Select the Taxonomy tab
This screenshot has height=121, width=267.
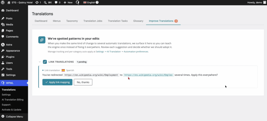point(72,21)
